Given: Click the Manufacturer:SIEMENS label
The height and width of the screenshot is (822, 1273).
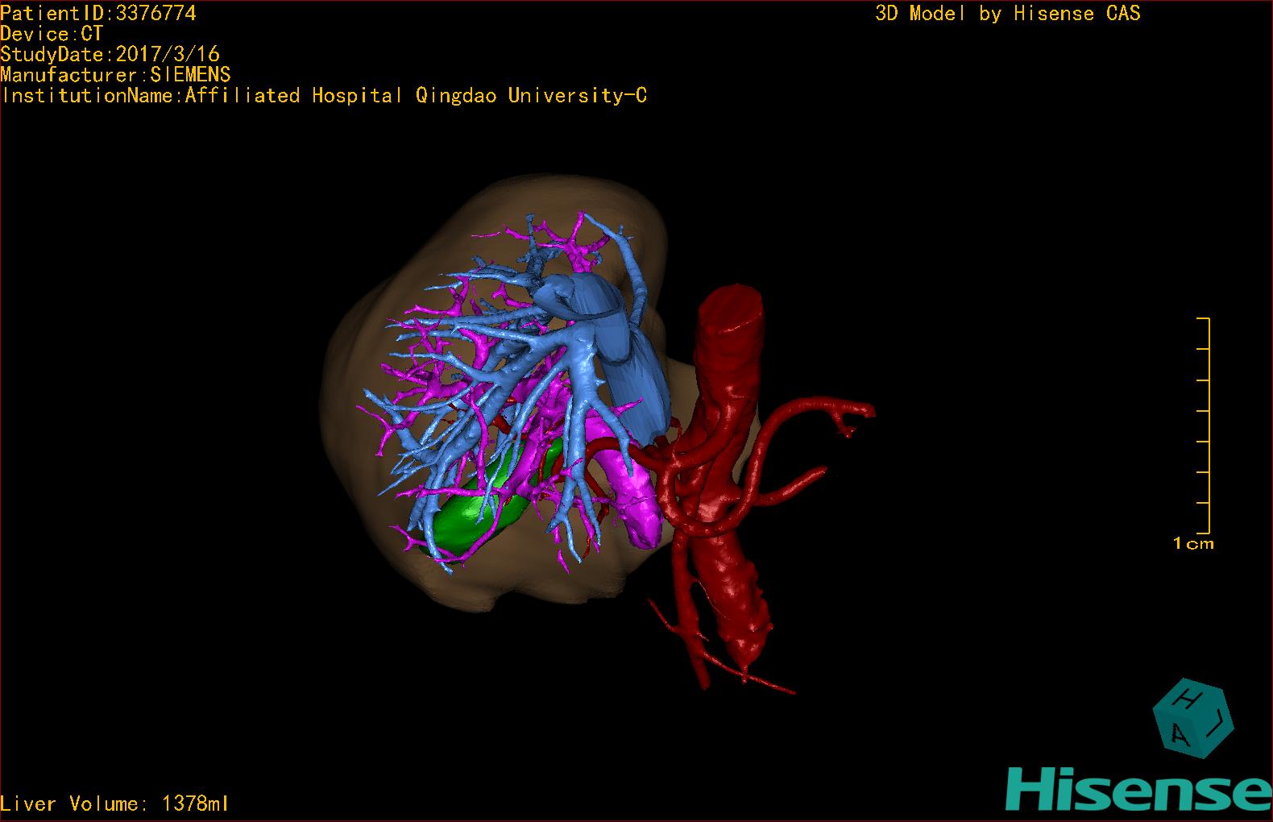Looking at the screenshot, I should 115,75.
